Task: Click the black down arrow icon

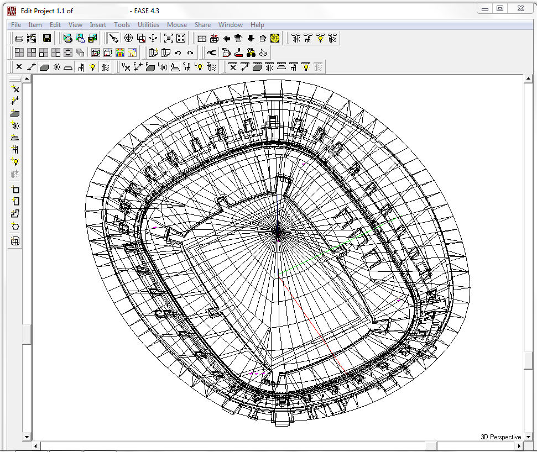Action: 251,38
